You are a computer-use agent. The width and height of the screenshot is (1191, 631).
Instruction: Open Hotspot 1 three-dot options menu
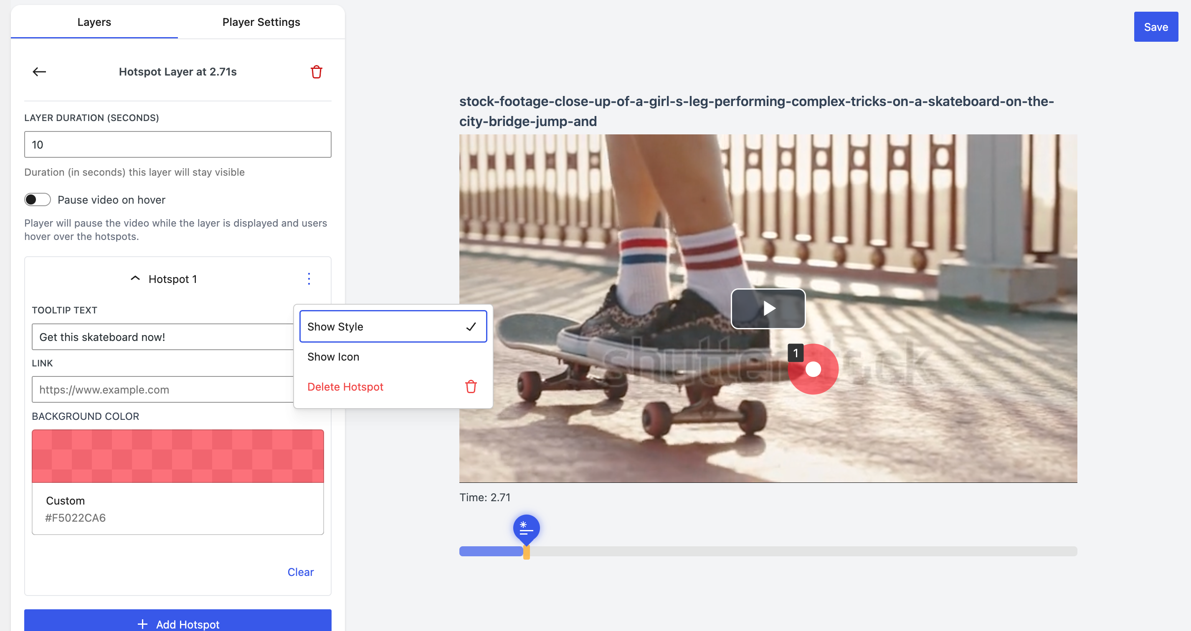pos(309,278)
